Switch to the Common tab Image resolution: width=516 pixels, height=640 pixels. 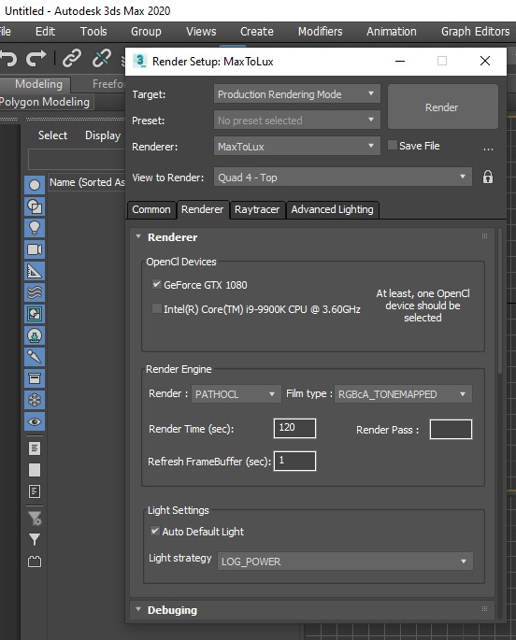151,209
